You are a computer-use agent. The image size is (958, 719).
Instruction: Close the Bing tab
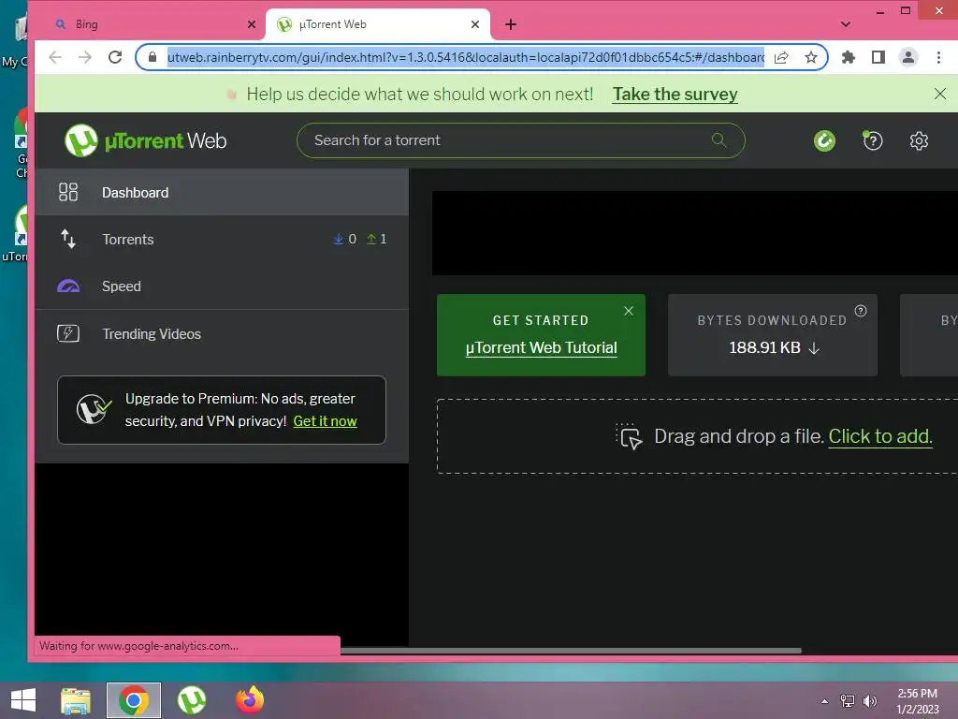[x=252, y=24]
